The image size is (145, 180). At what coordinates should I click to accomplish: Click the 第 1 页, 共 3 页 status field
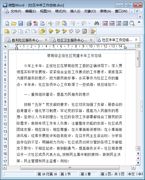tap(112, 174)
